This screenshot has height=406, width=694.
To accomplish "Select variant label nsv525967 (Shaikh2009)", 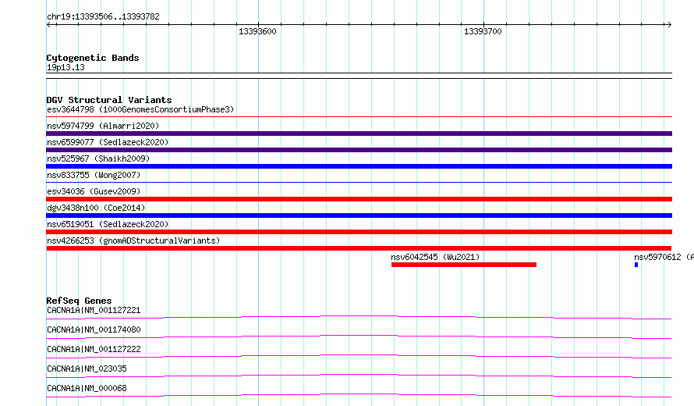I will [98, 158].
